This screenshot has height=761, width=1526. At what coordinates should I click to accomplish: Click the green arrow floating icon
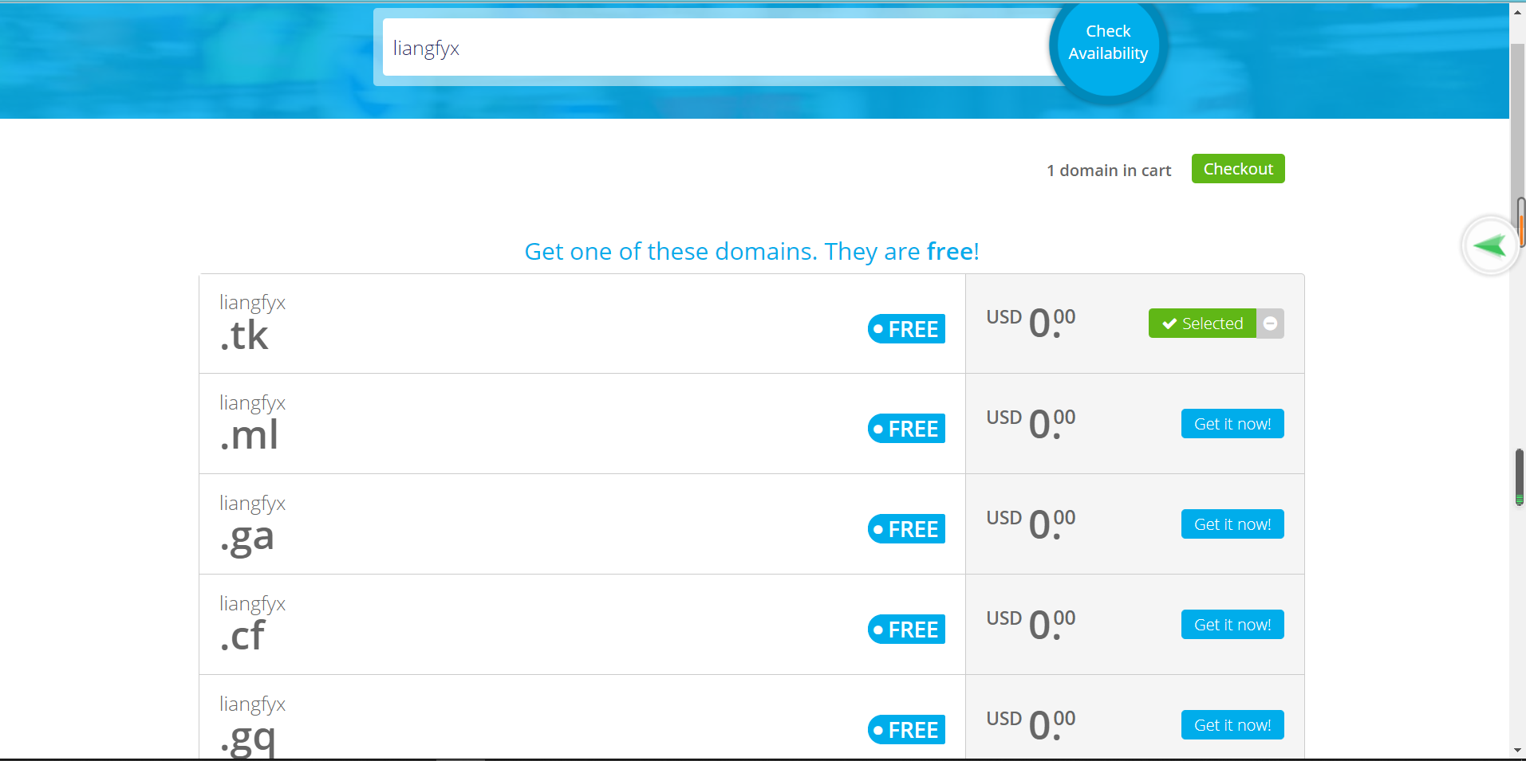[1489, 245]
